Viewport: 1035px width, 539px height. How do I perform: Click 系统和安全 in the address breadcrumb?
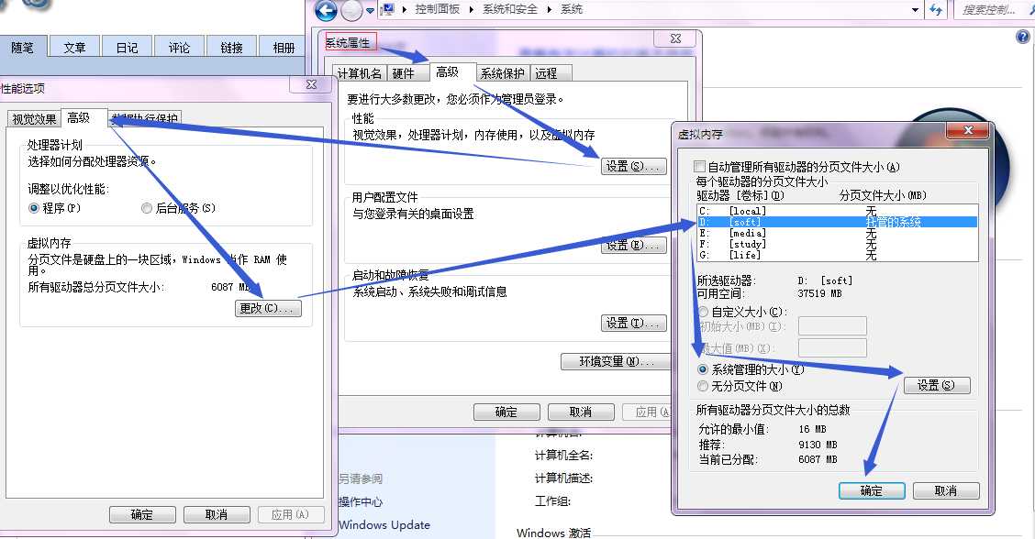coord(509,9)
